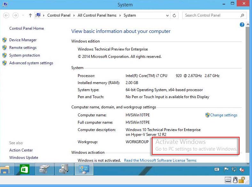Screen dimensions: 252x187
Task: Click the shield icon beside System protection
Action: (4, 55)
